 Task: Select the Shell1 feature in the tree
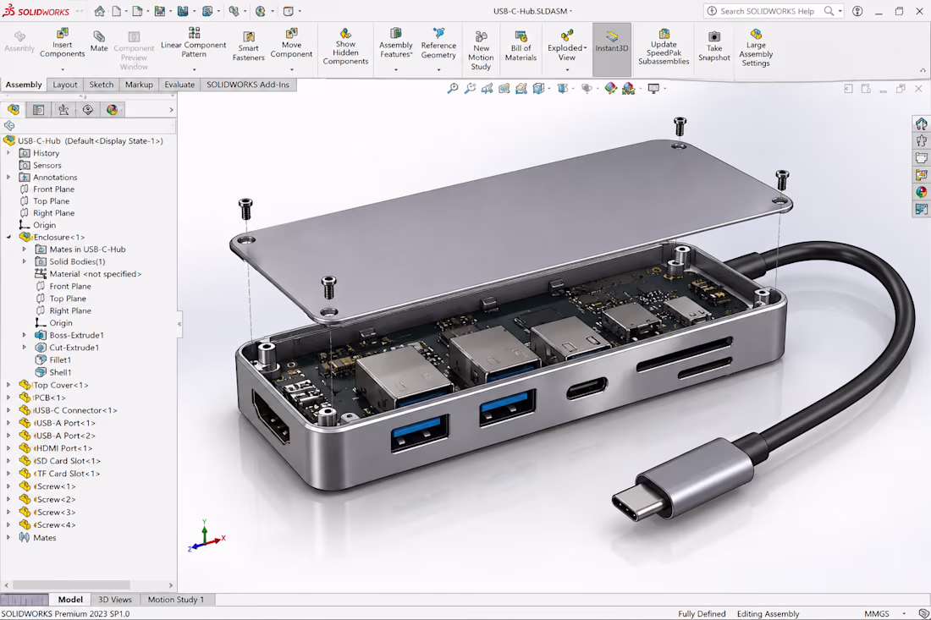coord(60,373)
